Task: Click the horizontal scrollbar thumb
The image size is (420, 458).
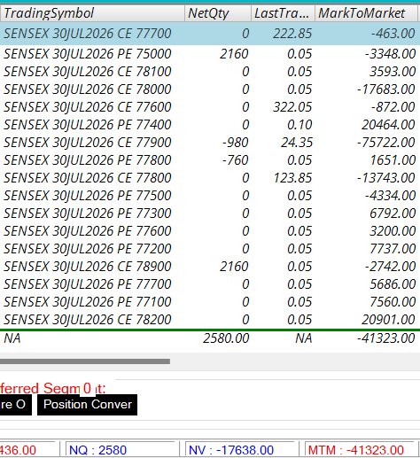Action: pos(85,361)
